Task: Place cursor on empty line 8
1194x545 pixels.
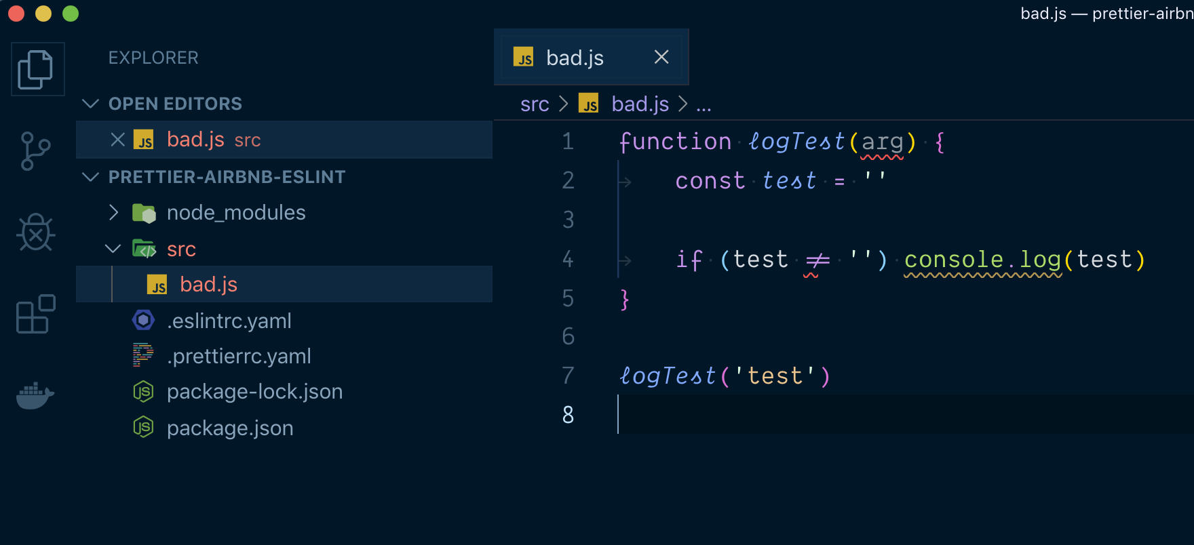Action: 905,414
